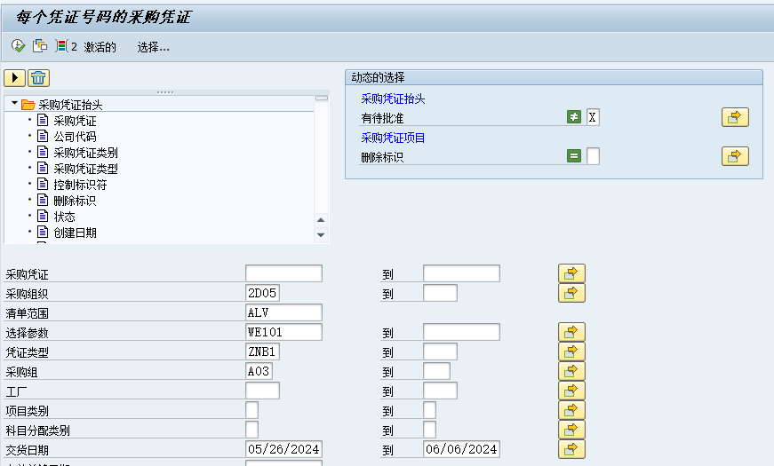Select tree item 采购凭证类别

(x=85, y=153)
